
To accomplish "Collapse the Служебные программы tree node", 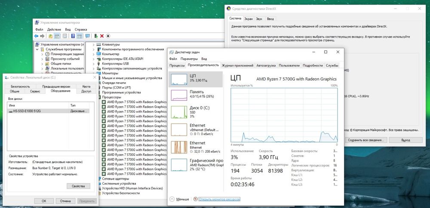I will [37, 50].
